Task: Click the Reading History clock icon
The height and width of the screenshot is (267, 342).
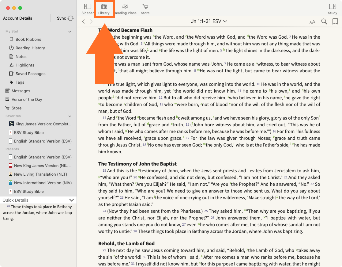Action: pos(11,48)
